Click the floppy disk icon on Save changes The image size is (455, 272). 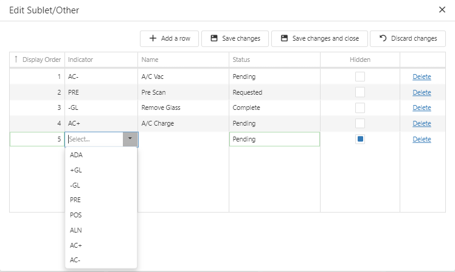214,38
